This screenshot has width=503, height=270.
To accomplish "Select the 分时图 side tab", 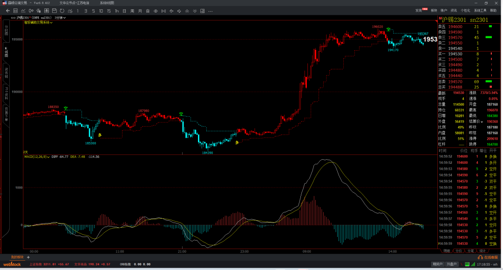I will 6,32.
